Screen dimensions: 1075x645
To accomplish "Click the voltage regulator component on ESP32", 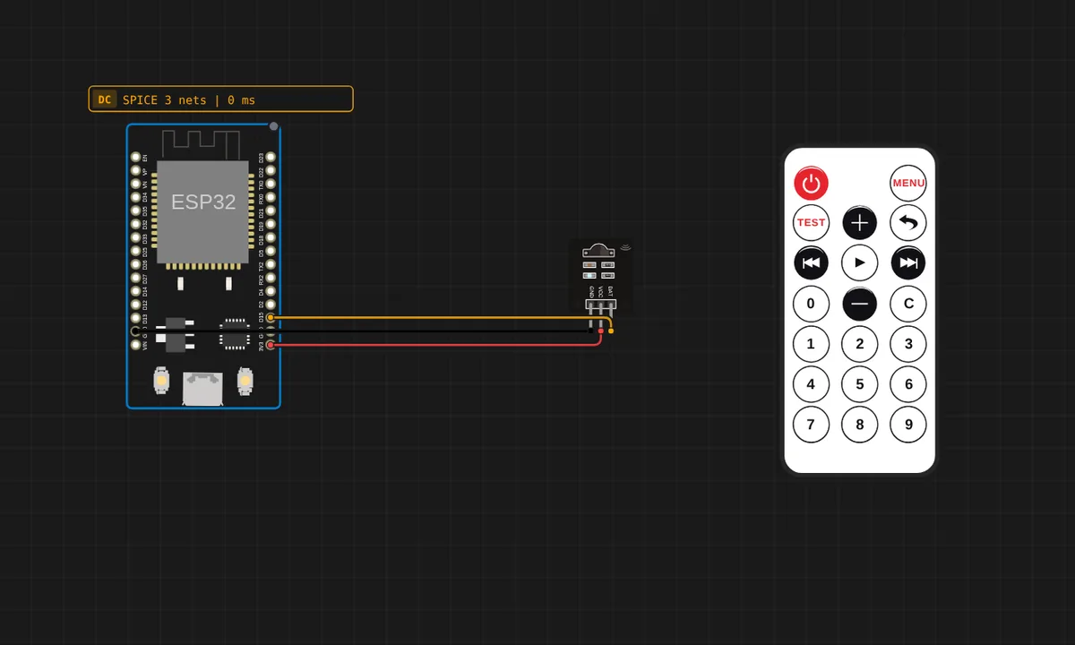I will [176, 335].
